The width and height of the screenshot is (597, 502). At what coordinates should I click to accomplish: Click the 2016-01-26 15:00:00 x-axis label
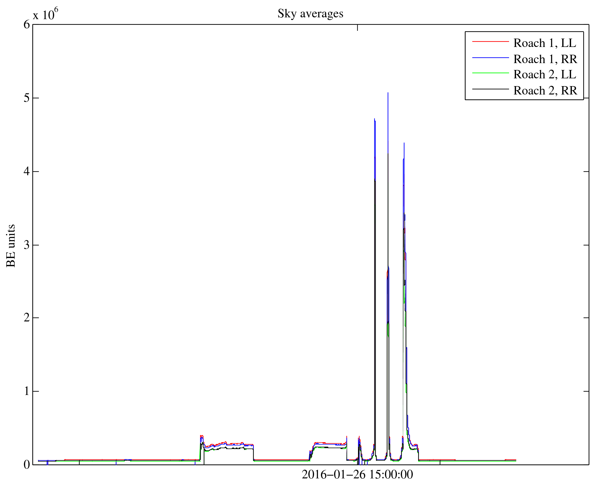(x=357, y=474)
